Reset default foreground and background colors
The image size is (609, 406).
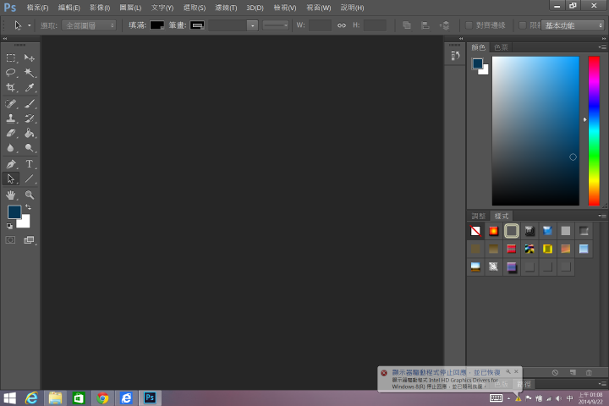tap(9, 226)
